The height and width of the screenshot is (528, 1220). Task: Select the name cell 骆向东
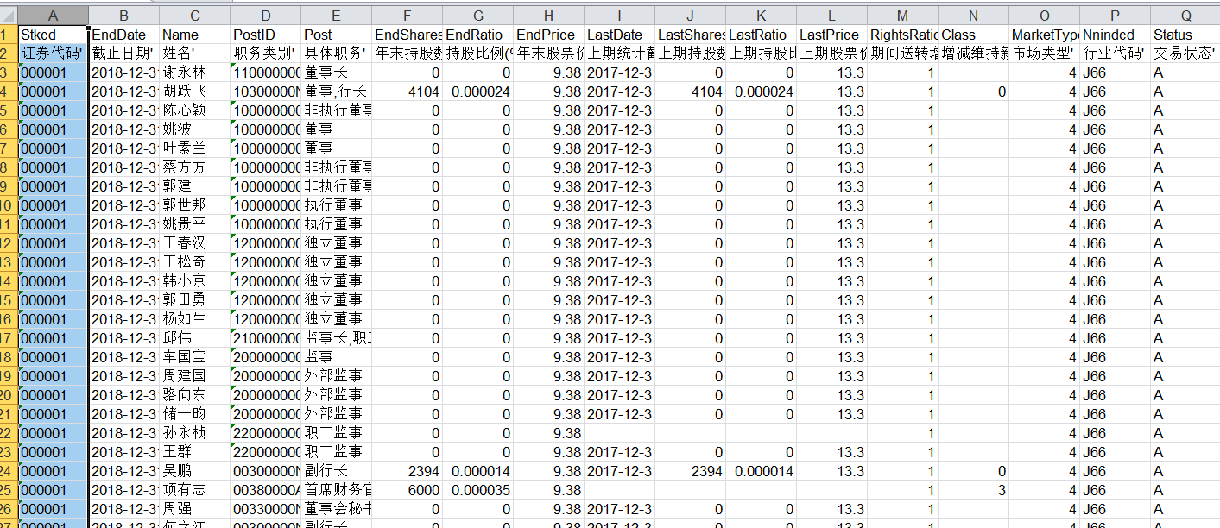tap(195, 395)
